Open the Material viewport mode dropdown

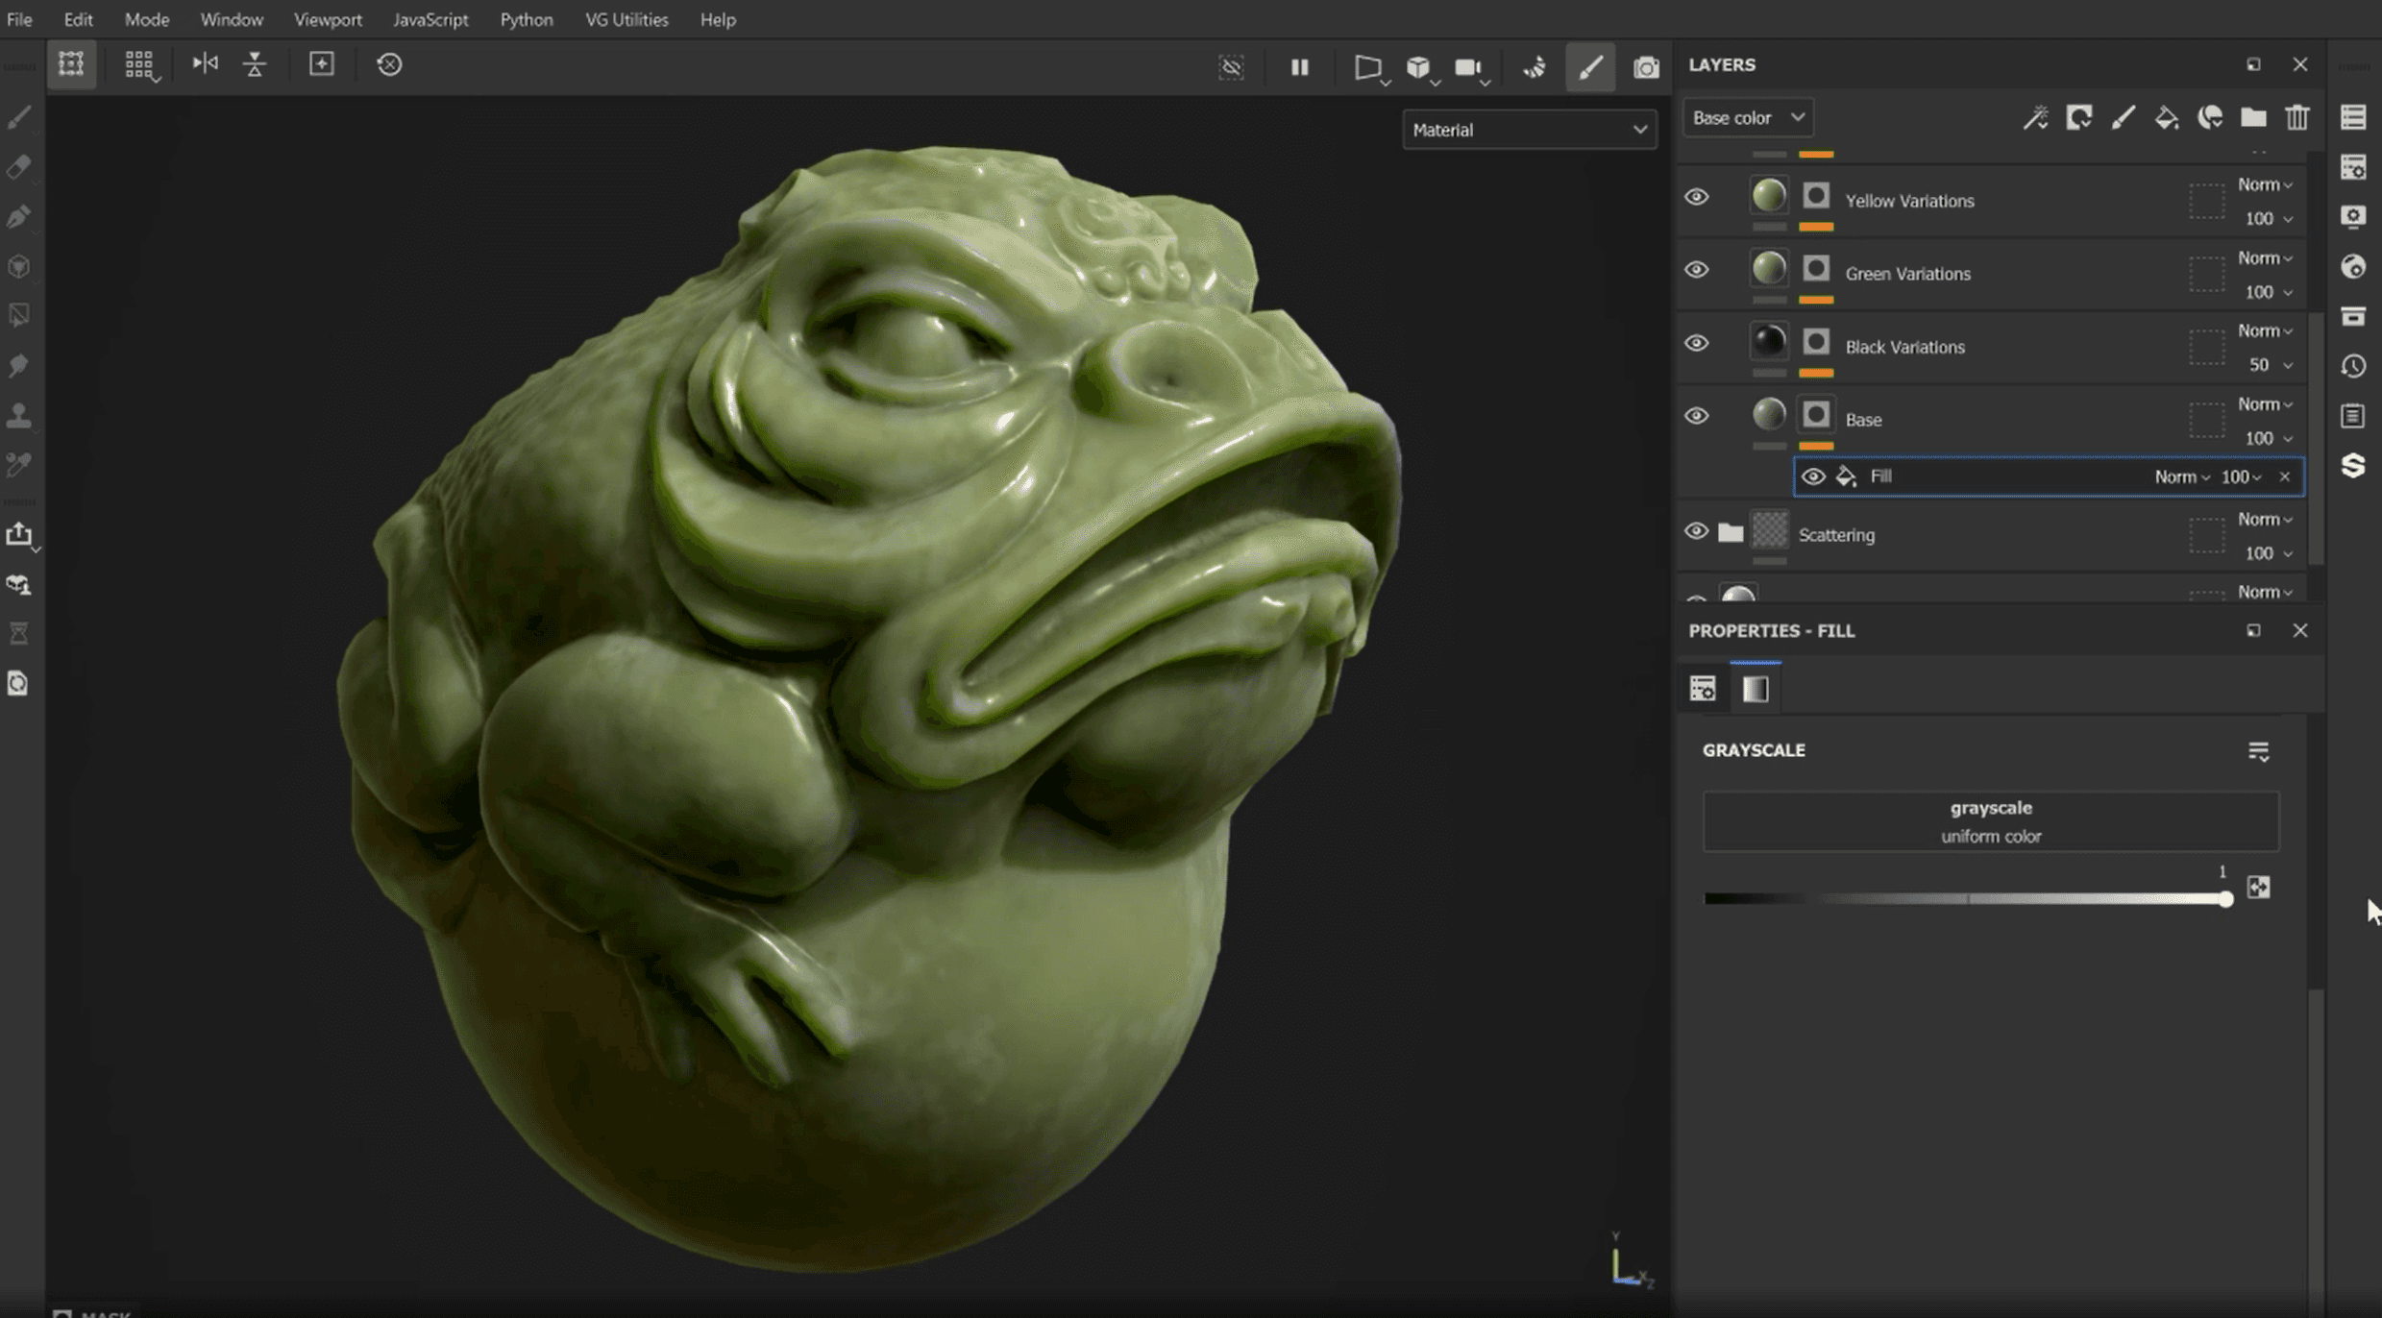click(x=1529, y=130)
